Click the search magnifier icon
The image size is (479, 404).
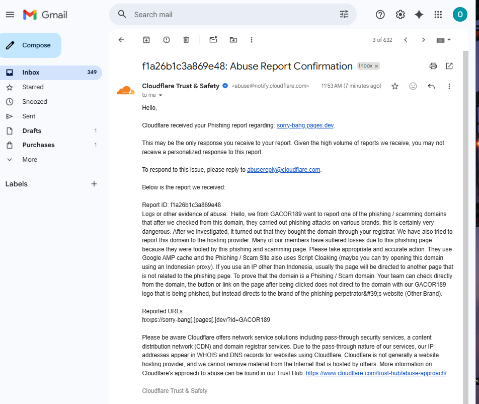click(122, 14)
